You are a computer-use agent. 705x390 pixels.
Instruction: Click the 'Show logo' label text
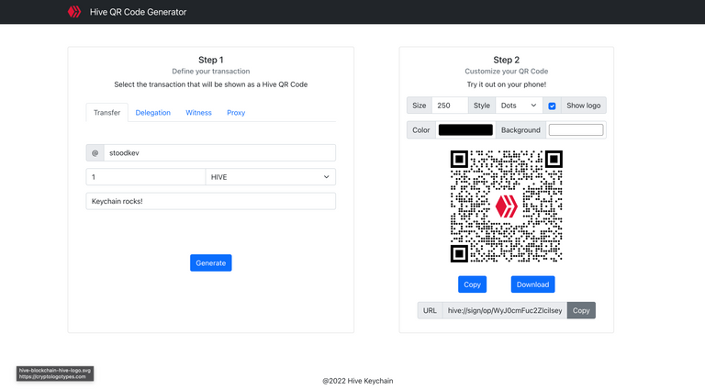point(583,106)
